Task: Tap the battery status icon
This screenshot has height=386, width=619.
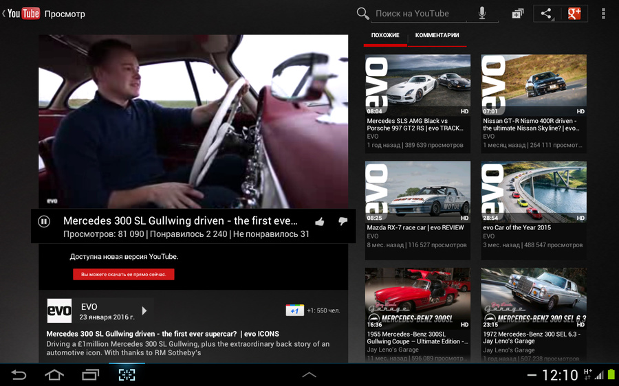Action: [x=611, y=374]
